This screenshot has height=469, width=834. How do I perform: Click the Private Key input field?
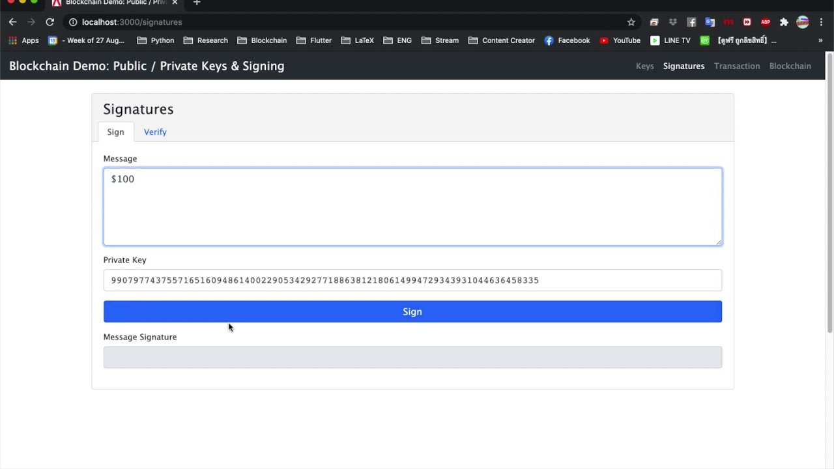coord(412,280)
